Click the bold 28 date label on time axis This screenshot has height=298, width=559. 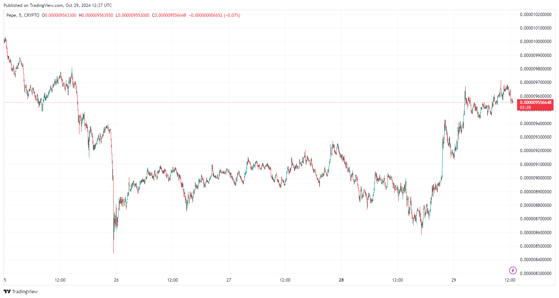pyautogui.click(x=341, y=280)
